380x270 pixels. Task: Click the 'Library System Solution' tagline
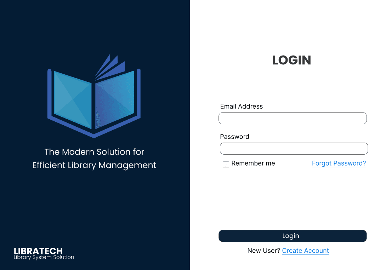click(x=44, y=257)
